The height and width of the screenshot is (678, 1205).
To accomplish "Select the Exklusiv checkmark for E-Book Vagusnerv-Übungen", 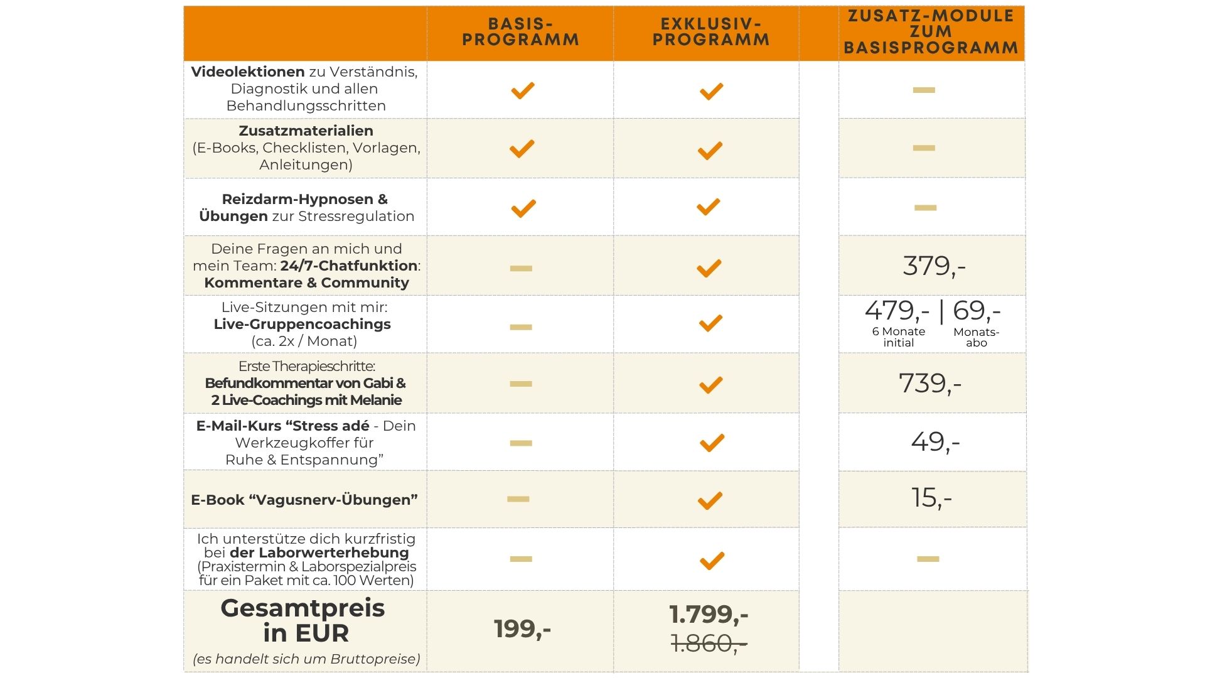I will (x=710, y=500).
